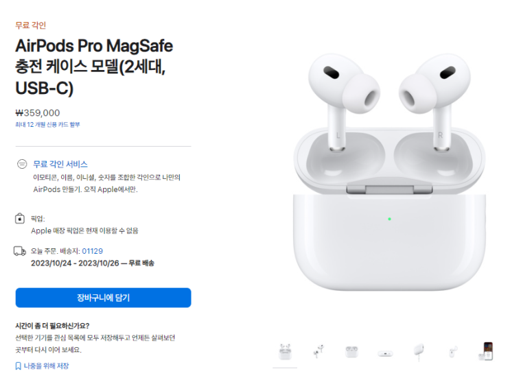Click the AirPods Pro MagSafe product title
Viewport: 510px width, 380px height.
94,67
